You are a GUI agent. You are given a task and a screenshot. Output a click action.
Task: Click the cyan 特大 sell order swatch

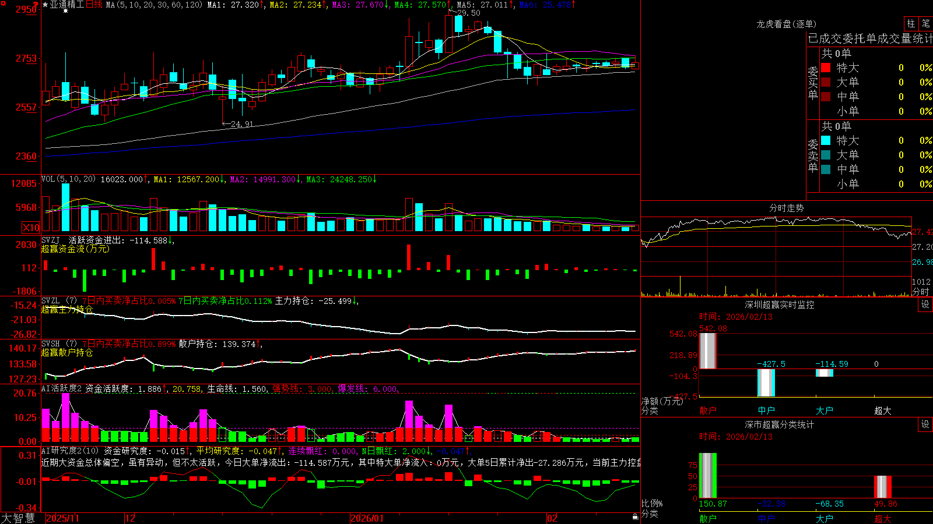[826, 140]
